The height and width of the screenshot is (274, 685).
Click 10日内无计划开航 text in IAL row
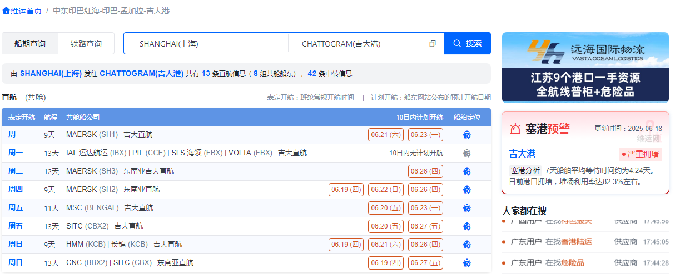click(x=416, y=153)
